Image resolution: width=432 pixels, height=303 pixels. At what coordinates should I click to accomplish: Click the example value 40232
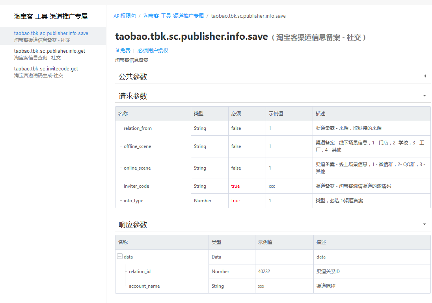pyautogui.click(x=264, y=272)
